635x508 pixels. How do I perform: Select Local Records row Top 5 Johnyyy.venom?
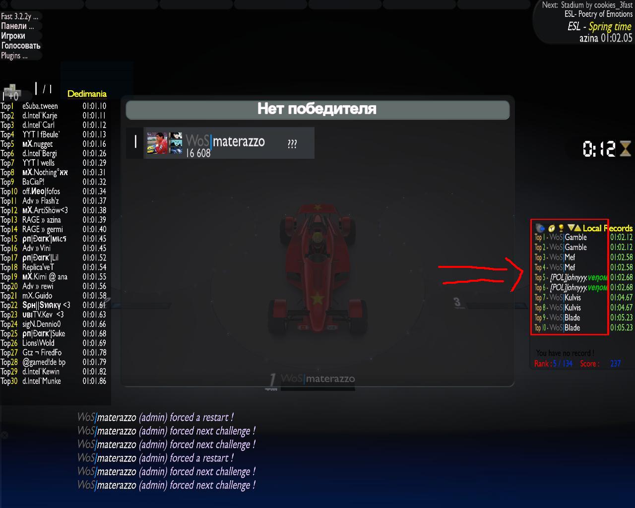pyautogui.click(x=583, y=277)
